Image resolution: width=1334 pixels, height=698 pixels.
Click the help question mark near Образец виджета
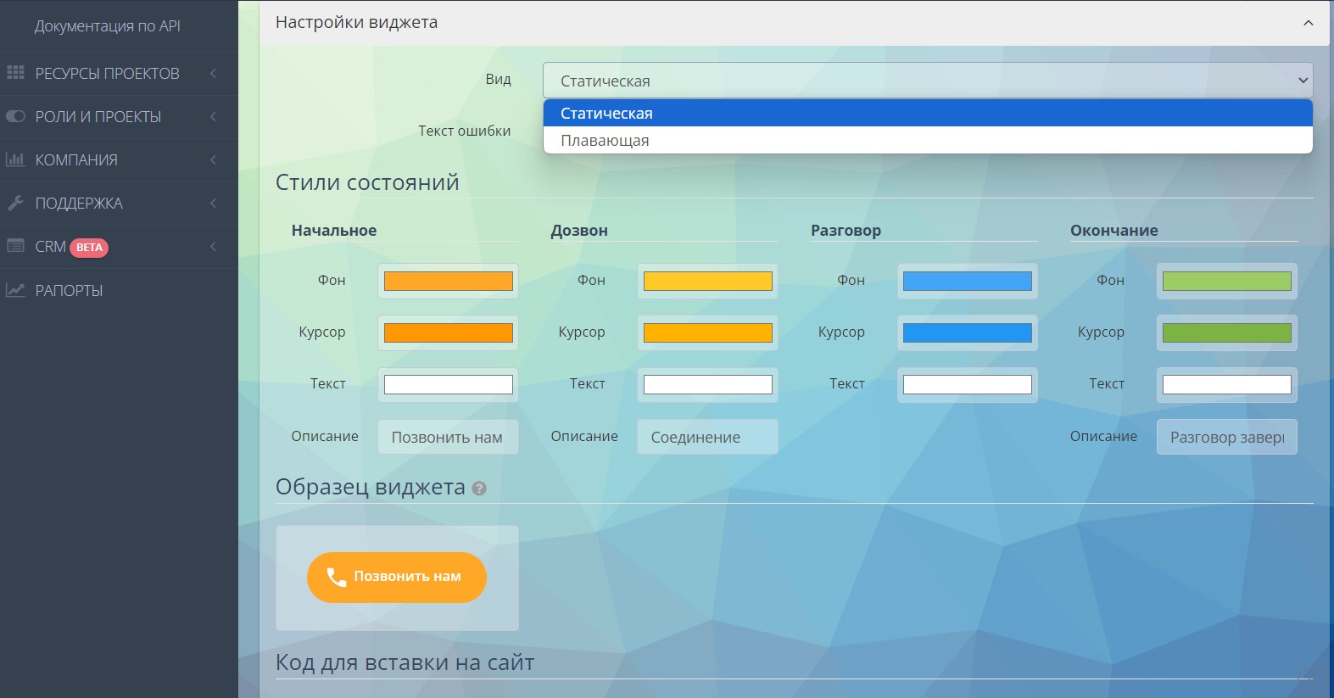[479, 489]
